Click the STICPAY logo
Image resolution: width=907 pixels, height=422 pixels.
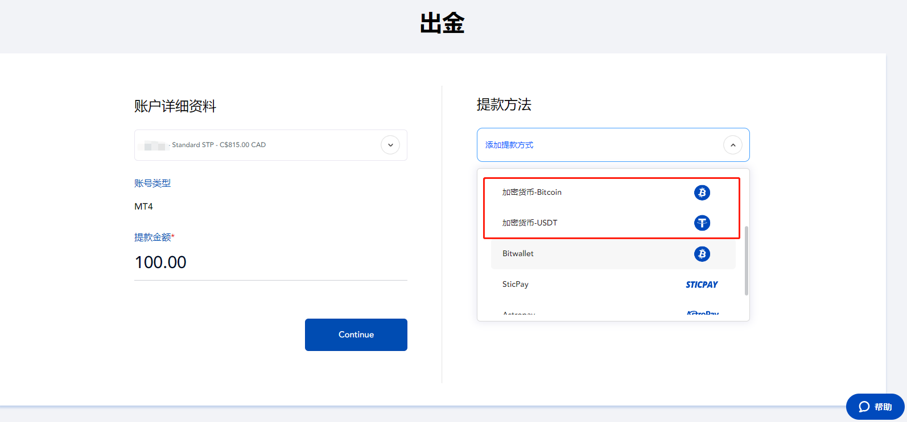coord(702,285)
